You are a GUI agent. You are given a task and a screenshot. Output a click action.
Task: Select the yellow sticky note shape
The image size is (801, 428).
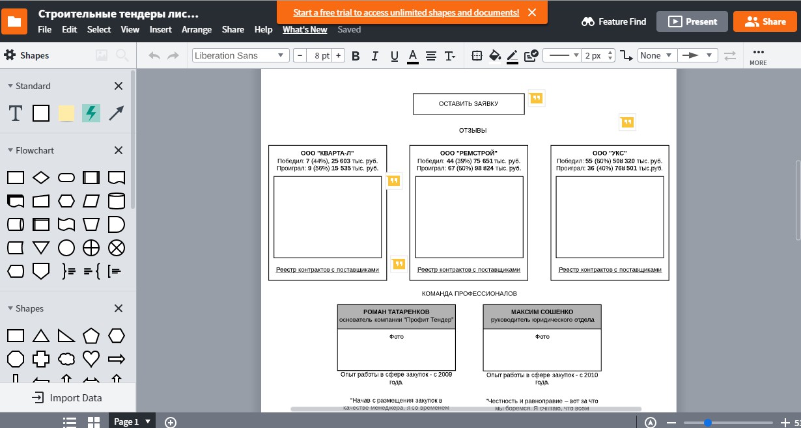pyautogui.click(x=66, y=114)
